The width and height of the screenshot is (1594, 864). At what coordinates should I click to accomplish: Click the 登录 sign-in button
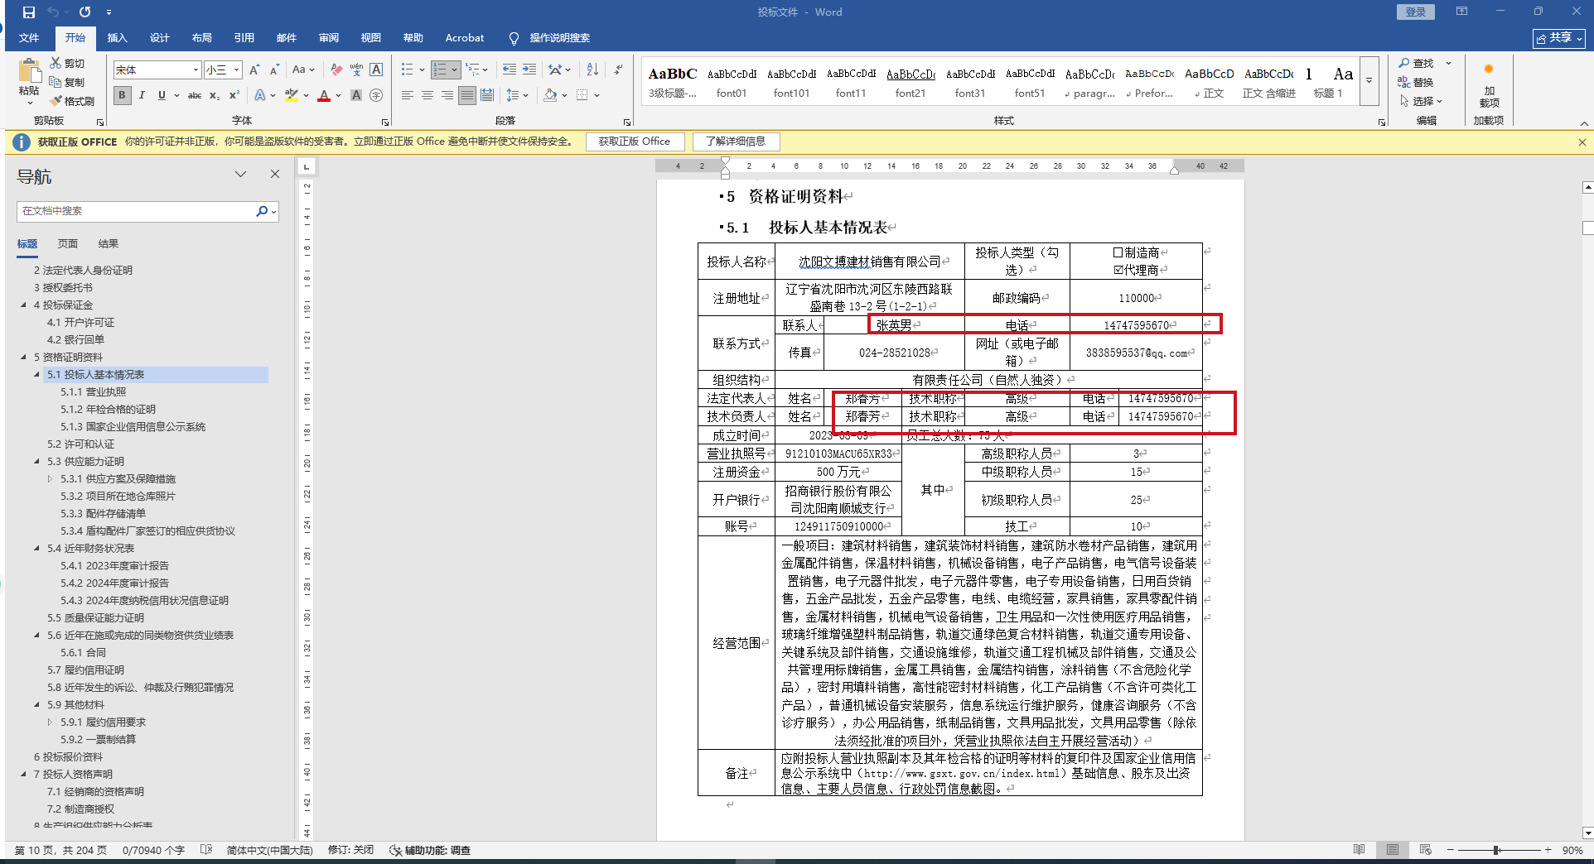coord(1416,12)
